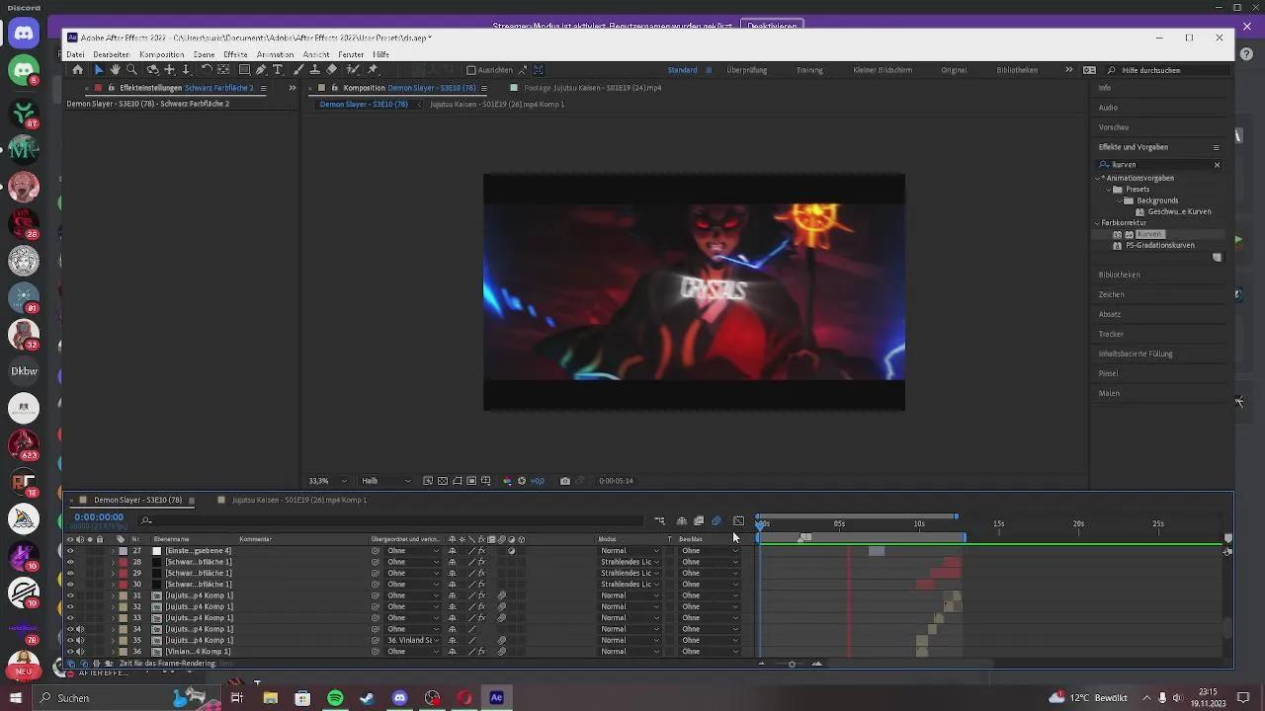Select the Rectangle shape tool
The width and height of the screenshot is (1265, 711).
(x=244, y=70)
